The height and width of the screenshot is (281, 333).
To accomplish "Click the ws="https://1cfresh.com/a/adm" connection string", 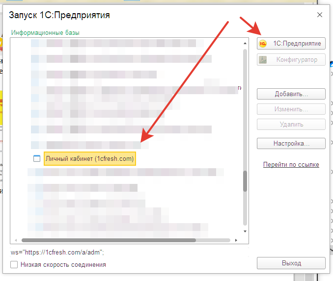I will [57, 253].
